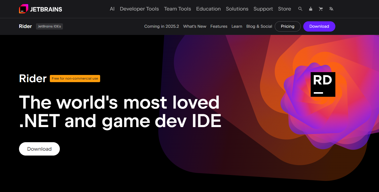Image resolution: width=379 pixels, height=192 pixels.
Task: Click the JetBrains IDEs tag
Action: point(49,26)
